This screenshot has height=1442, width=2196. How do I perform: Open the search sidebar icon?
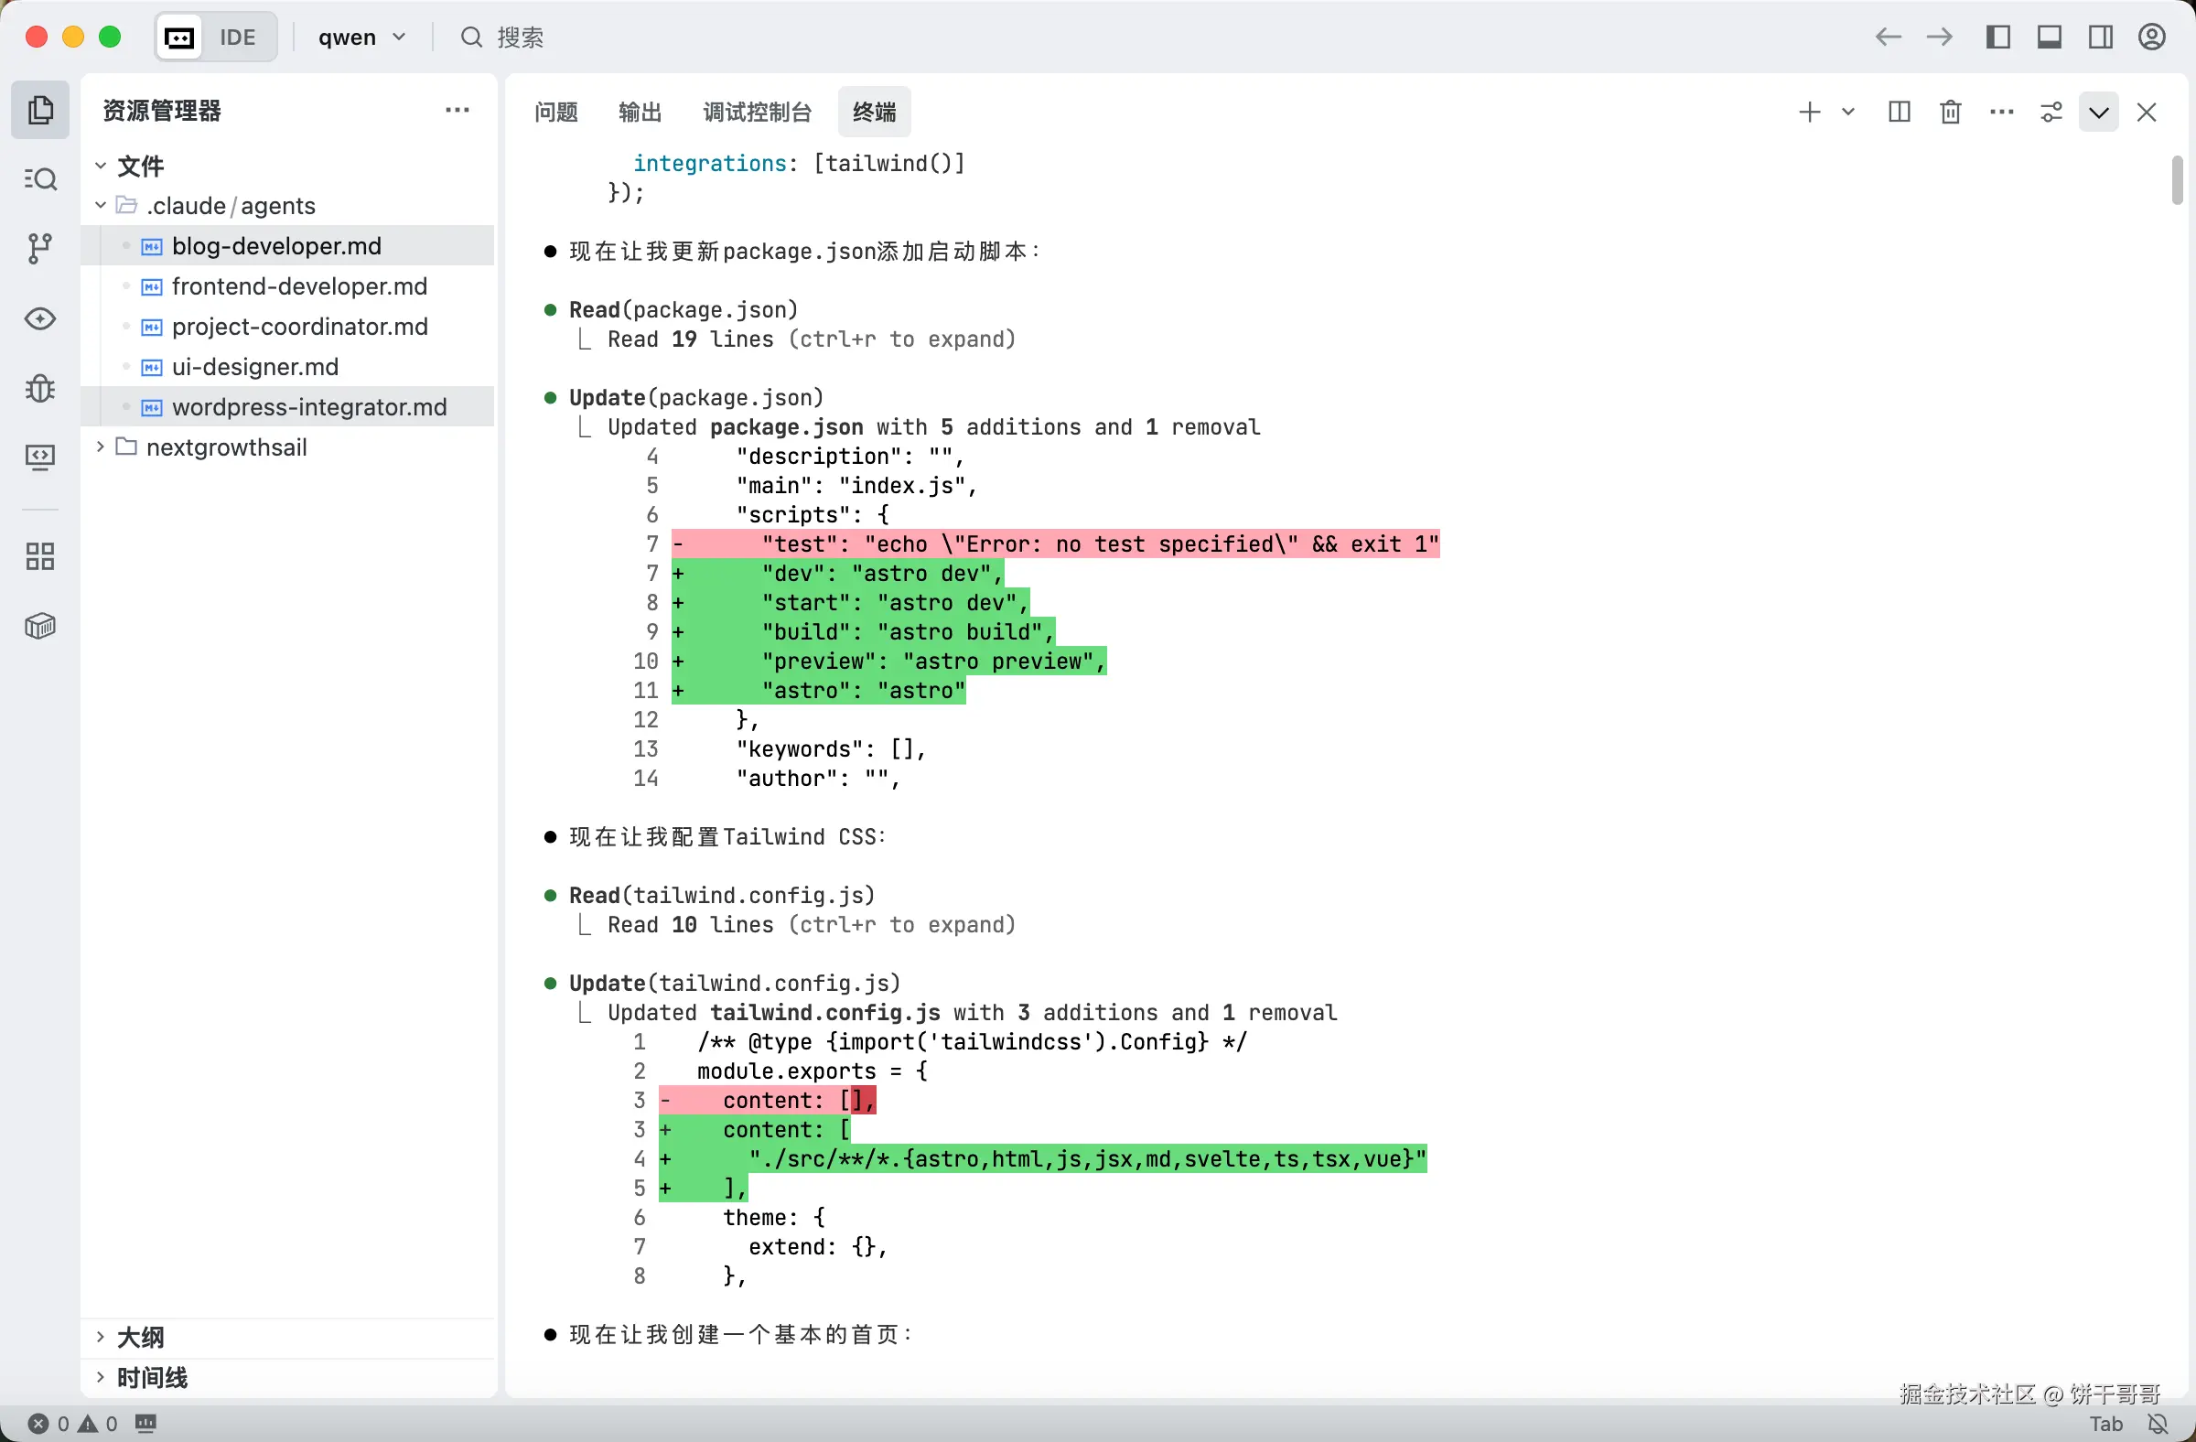coord(39,179)
